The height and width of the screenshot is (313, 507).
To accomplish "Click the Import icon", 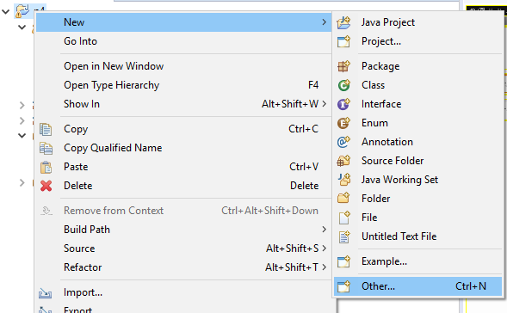I will tap(46, 292).
